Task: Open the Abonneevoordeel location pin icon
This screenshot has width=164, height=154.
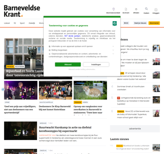Action: pyautogui.click(x=113, y=9)
